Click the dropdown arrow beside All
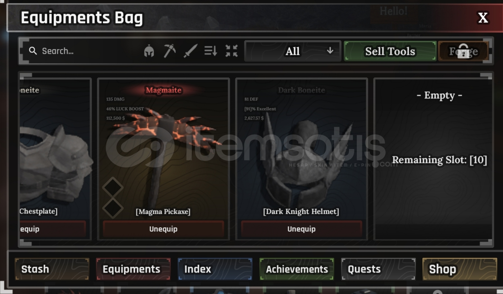Image resolution: width=503 pixels, height=294 pixels. click(x=330, y=51)
